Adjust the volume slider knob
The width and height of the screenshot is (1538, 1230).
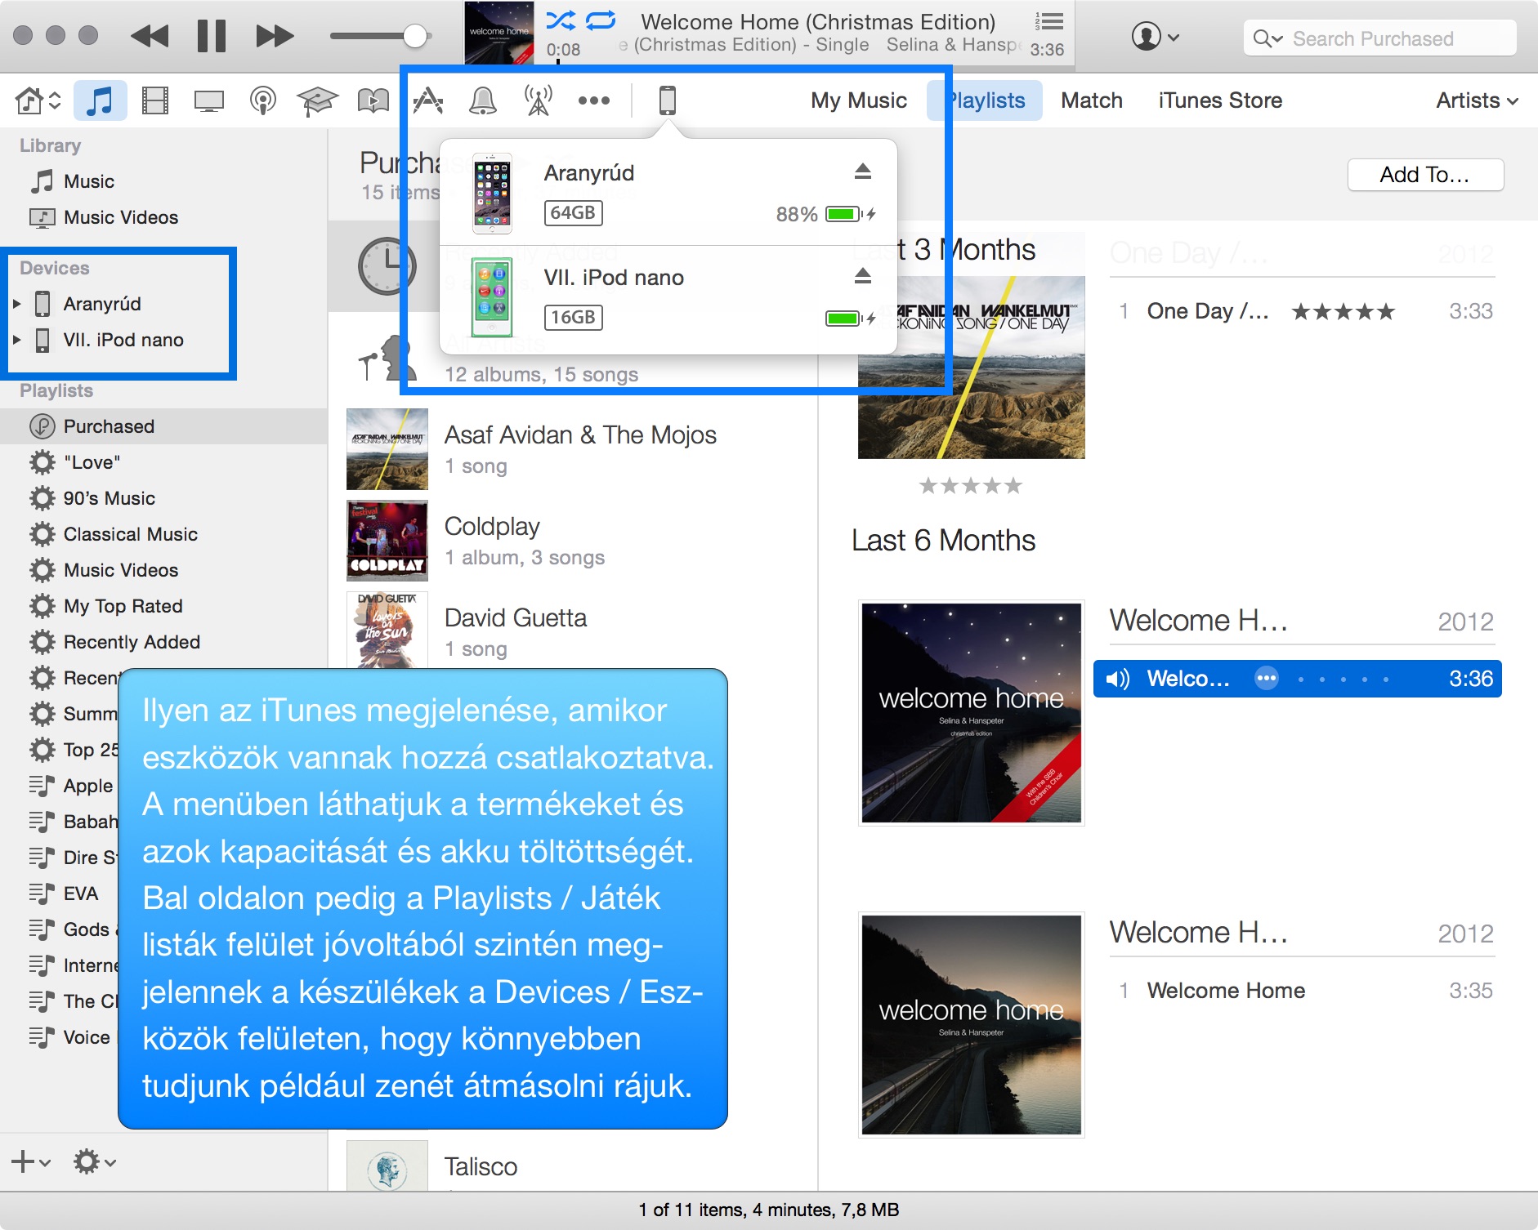click(415, 36)
